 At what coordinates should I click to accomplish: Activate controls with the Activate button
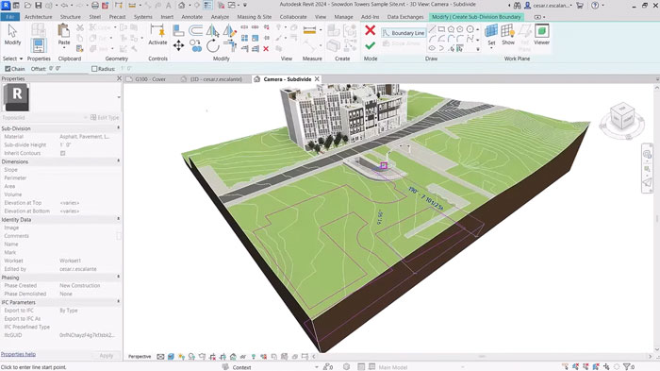(157, 35)
